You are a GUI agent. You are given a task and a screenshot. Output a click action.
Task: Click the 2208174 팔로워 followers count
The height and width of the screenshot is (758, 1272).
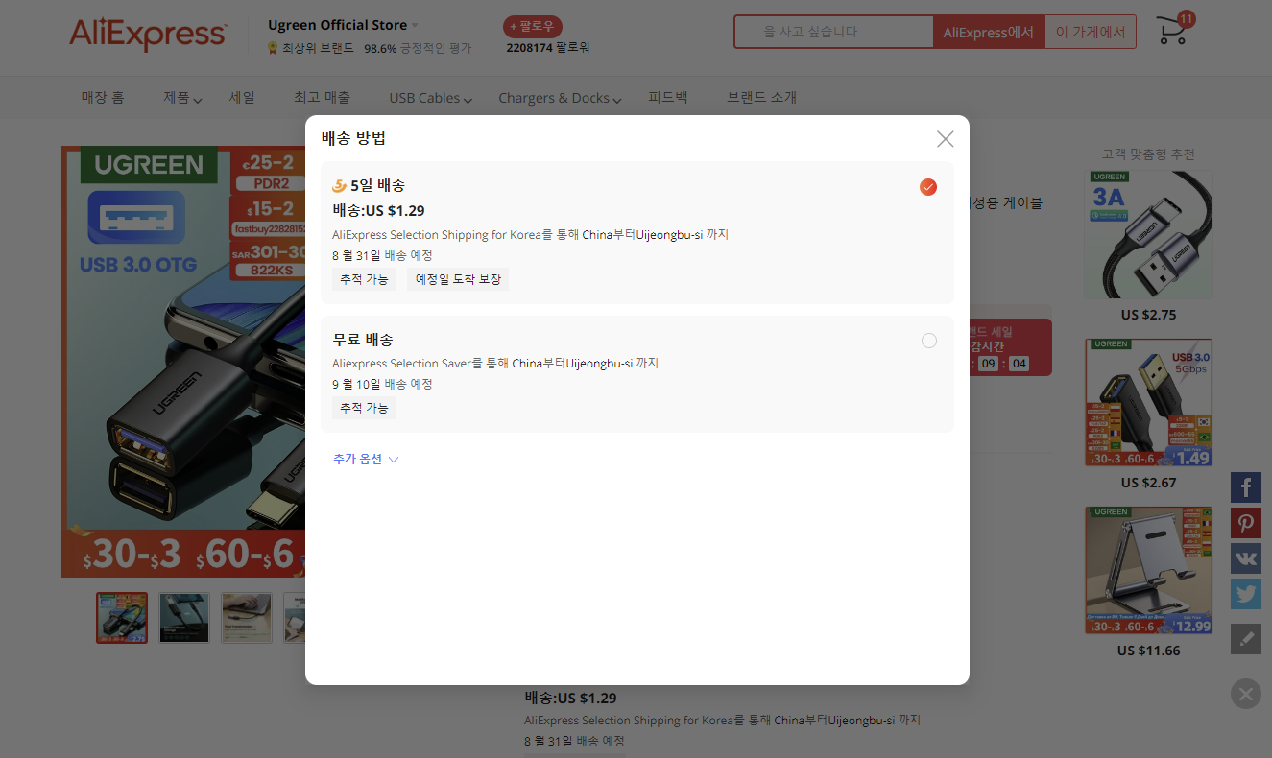coord(548,47)
